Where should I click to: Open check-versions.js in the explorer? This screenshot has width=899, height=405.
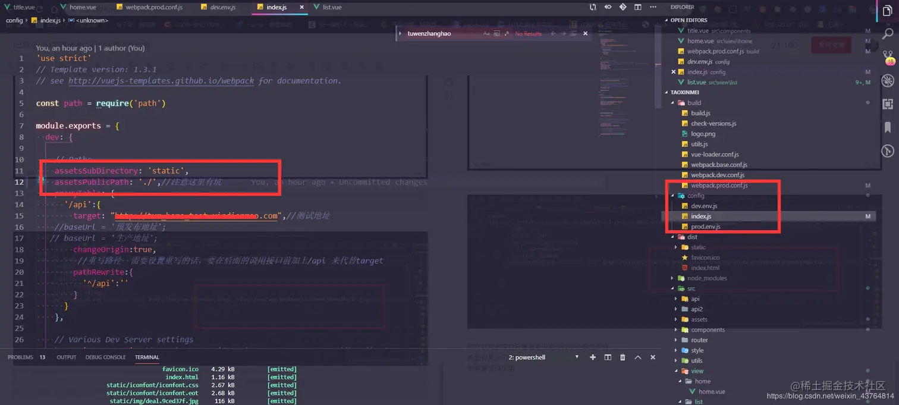713,124
